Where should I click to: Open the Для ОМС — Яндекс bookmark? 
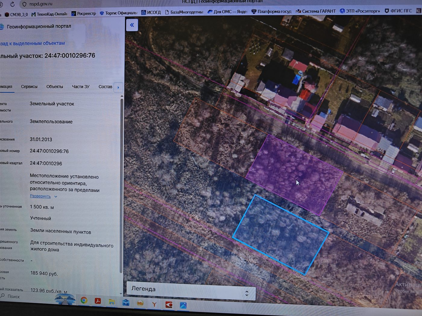(x=227, y=12)
